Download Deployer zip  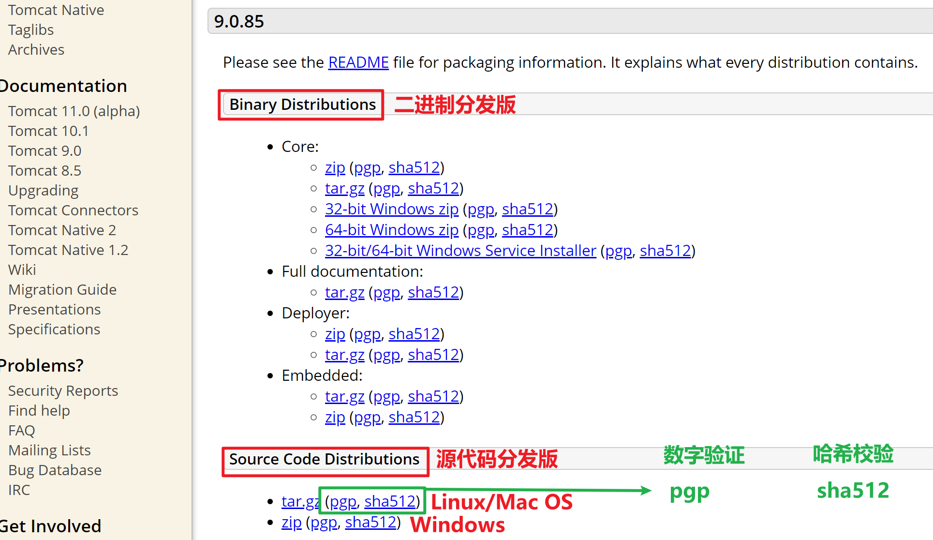pyautogui.click(x=335, y=334)
